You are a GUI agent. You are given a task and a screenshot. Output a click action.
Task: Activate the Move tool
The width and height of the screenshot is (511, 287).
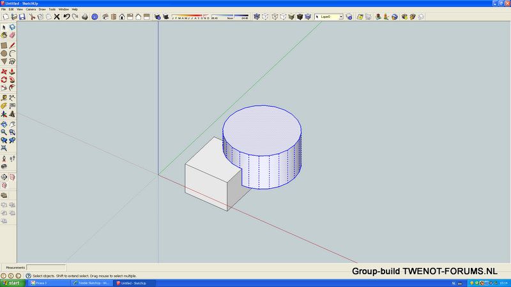tap(4, 71)
